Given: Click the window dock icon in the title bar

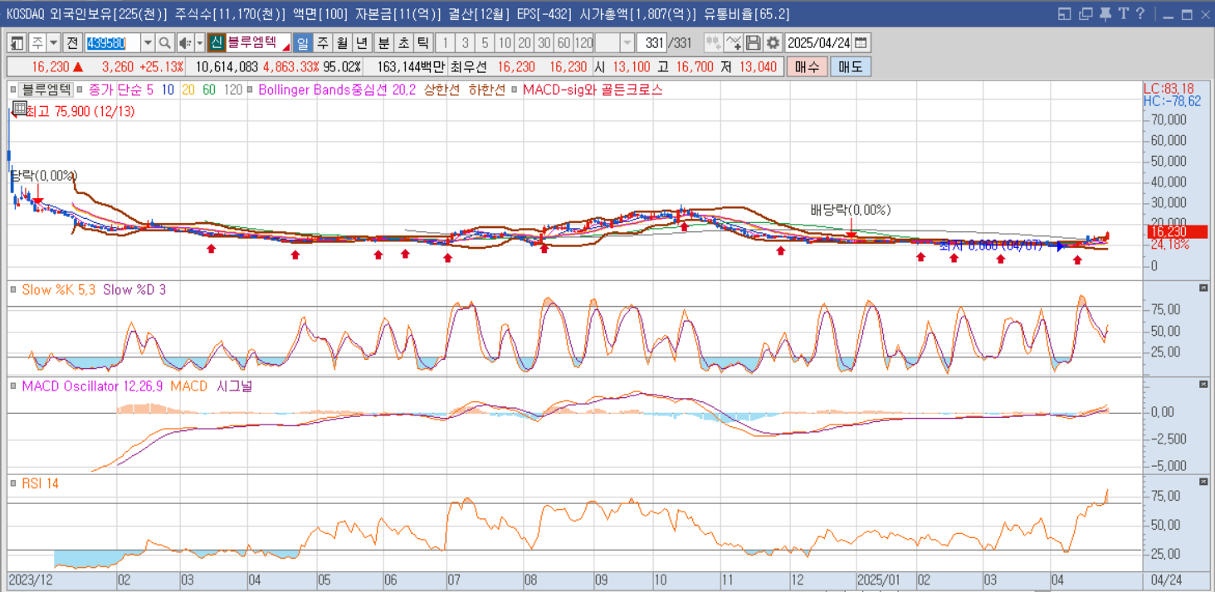Looking at the screenshot, I should pos(1066,14).
